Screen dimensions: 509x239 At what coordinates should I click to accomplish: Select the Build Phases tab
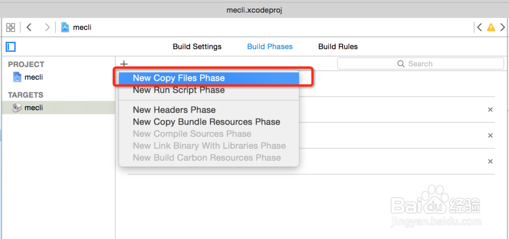270,46
